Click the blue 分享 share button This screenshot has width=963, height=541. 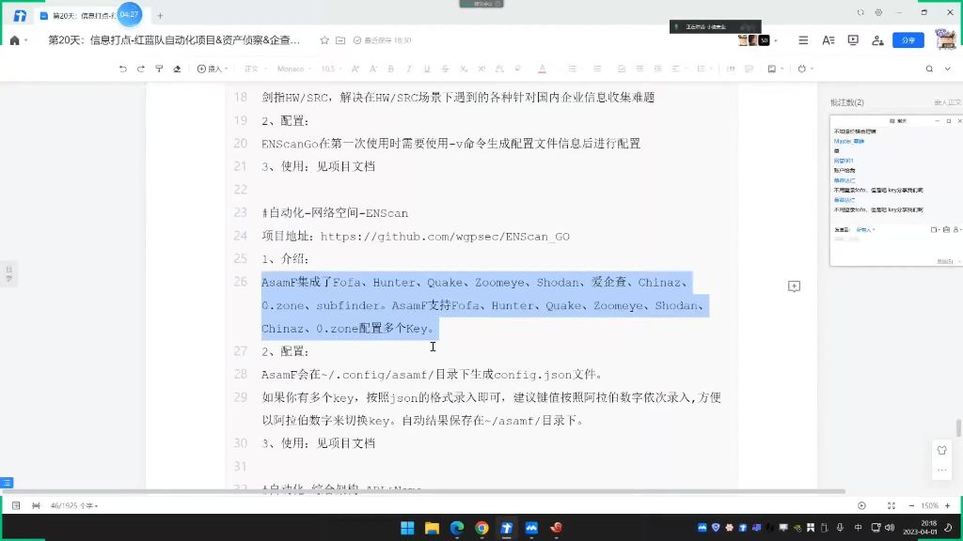908,40
